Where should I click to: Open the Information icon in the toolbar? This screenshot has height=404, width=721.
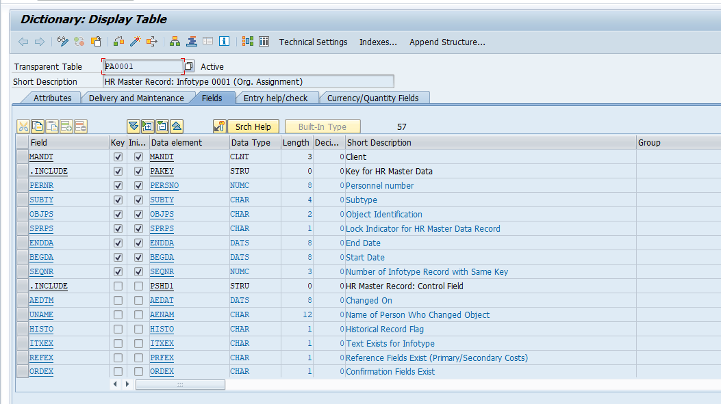pyautogui.click(x=224, y=41)
